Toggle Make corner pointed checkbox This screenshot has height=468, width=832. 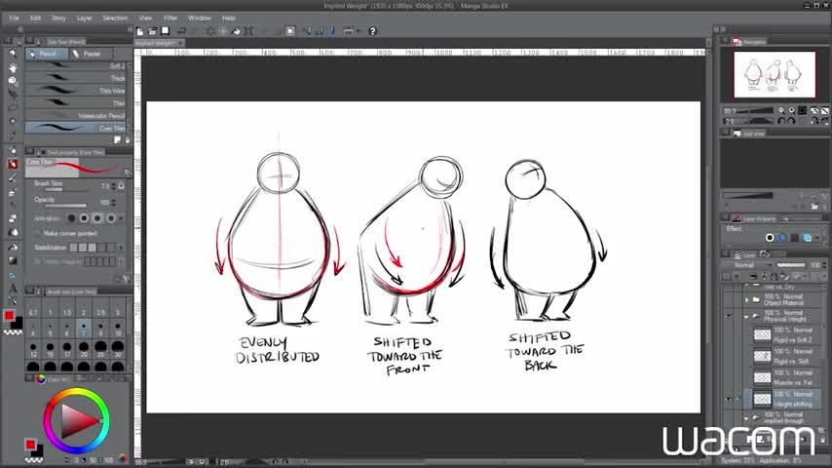click(37, 234)
